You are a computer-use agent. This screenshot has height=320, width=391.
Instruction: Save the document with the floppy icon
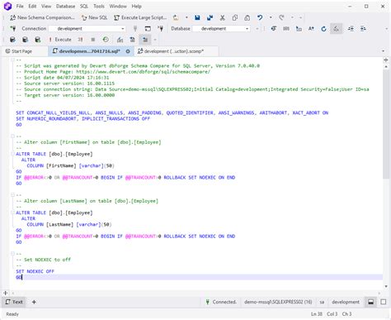tap(197, 17)
